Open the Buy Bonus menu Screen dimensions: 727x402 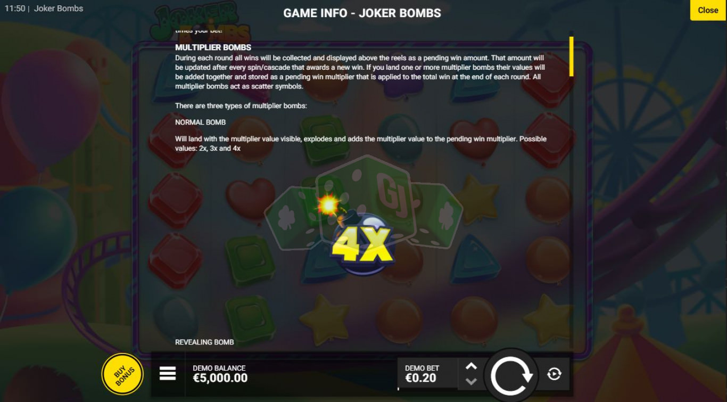(x=122, y=374)
